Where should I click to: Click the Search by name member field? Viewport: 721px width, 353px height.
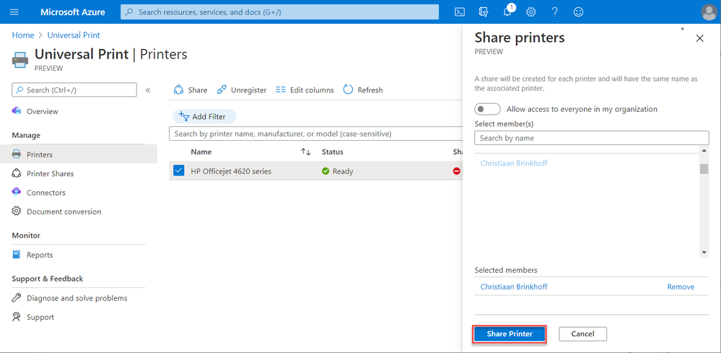point(591,138)
